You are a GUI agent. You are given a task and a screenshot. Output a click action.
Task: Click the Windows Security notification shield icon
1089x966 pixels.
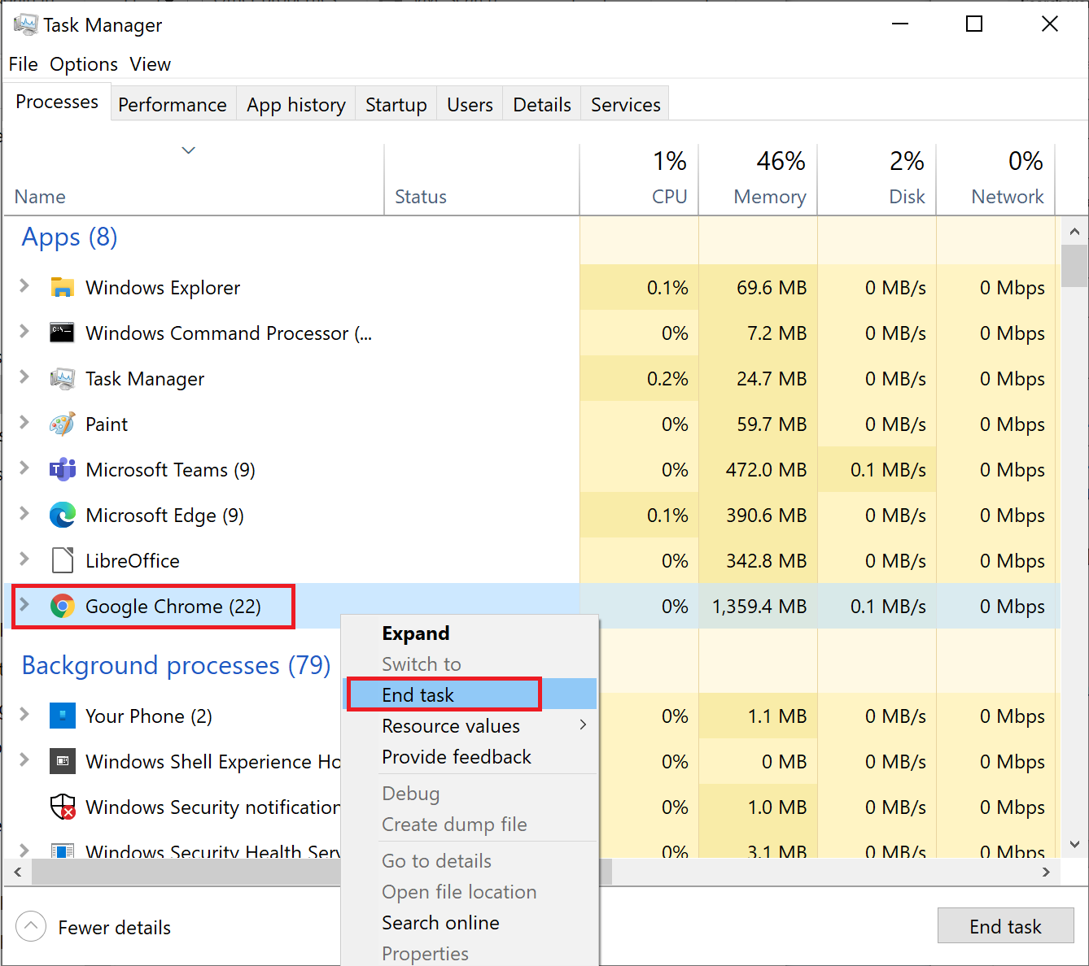[x=63, y=807]
